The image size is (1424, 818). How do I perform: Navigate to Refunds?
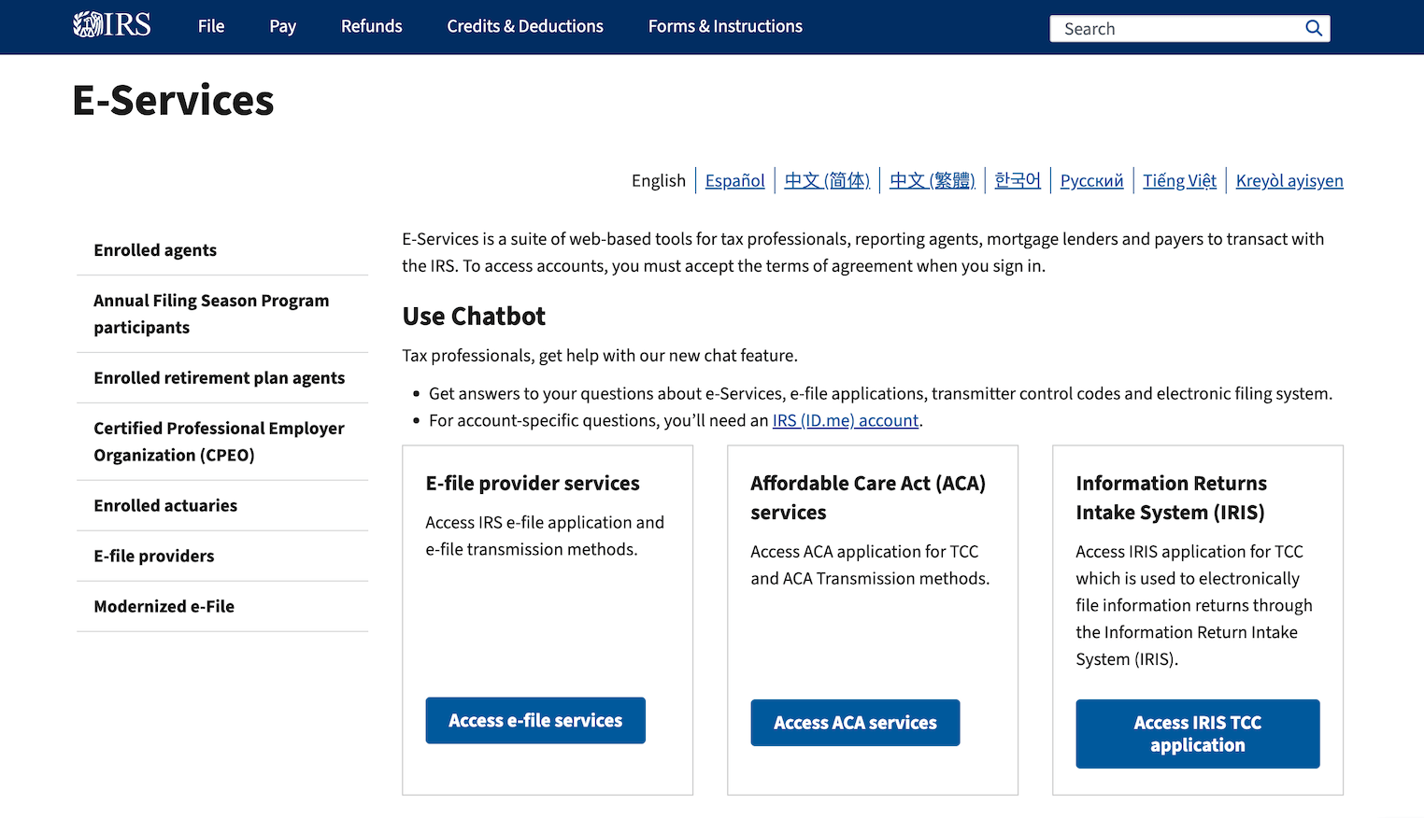[x=371, y=26]
